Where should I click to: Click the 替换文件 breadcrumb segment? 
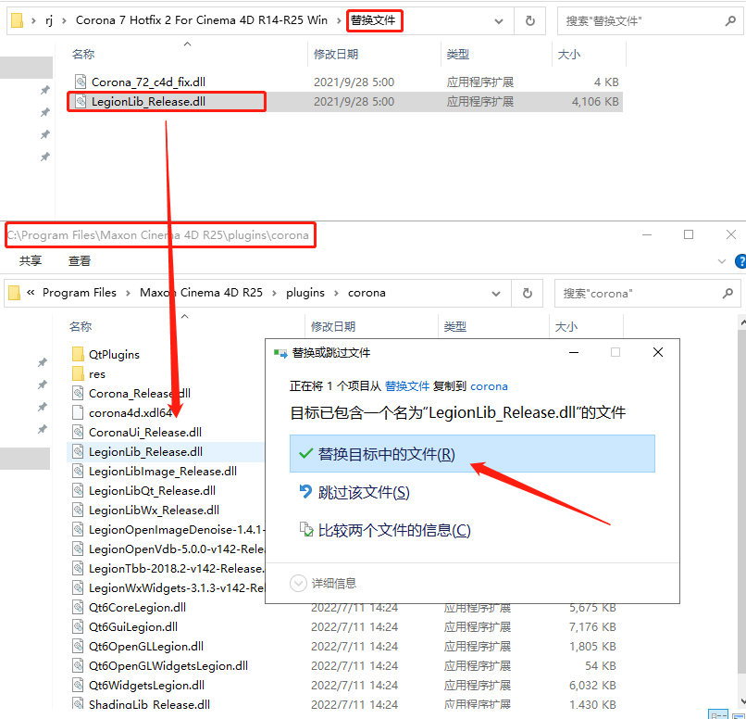click(x=373, y=20)
